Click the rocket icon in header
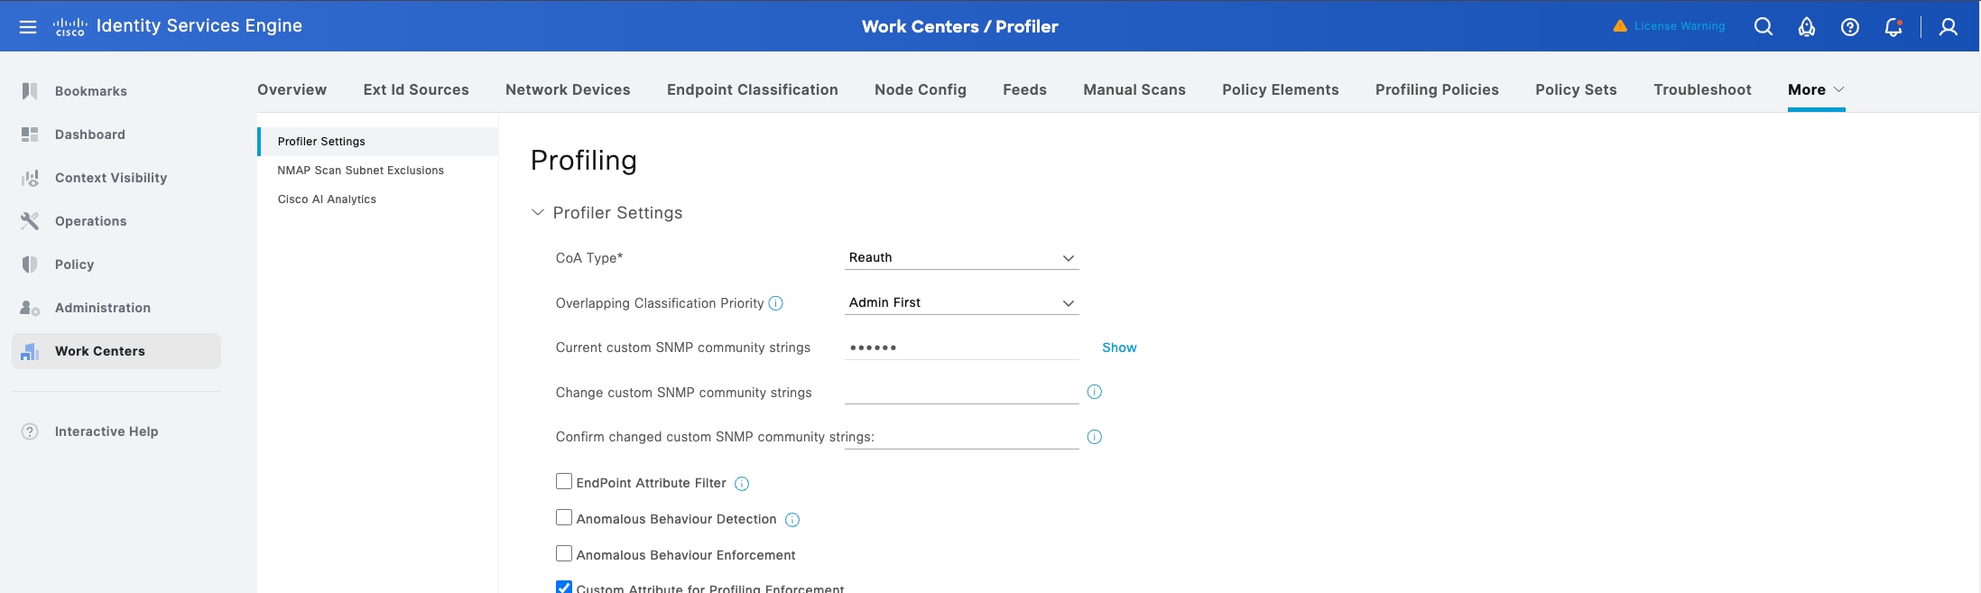 point(1806,27)
